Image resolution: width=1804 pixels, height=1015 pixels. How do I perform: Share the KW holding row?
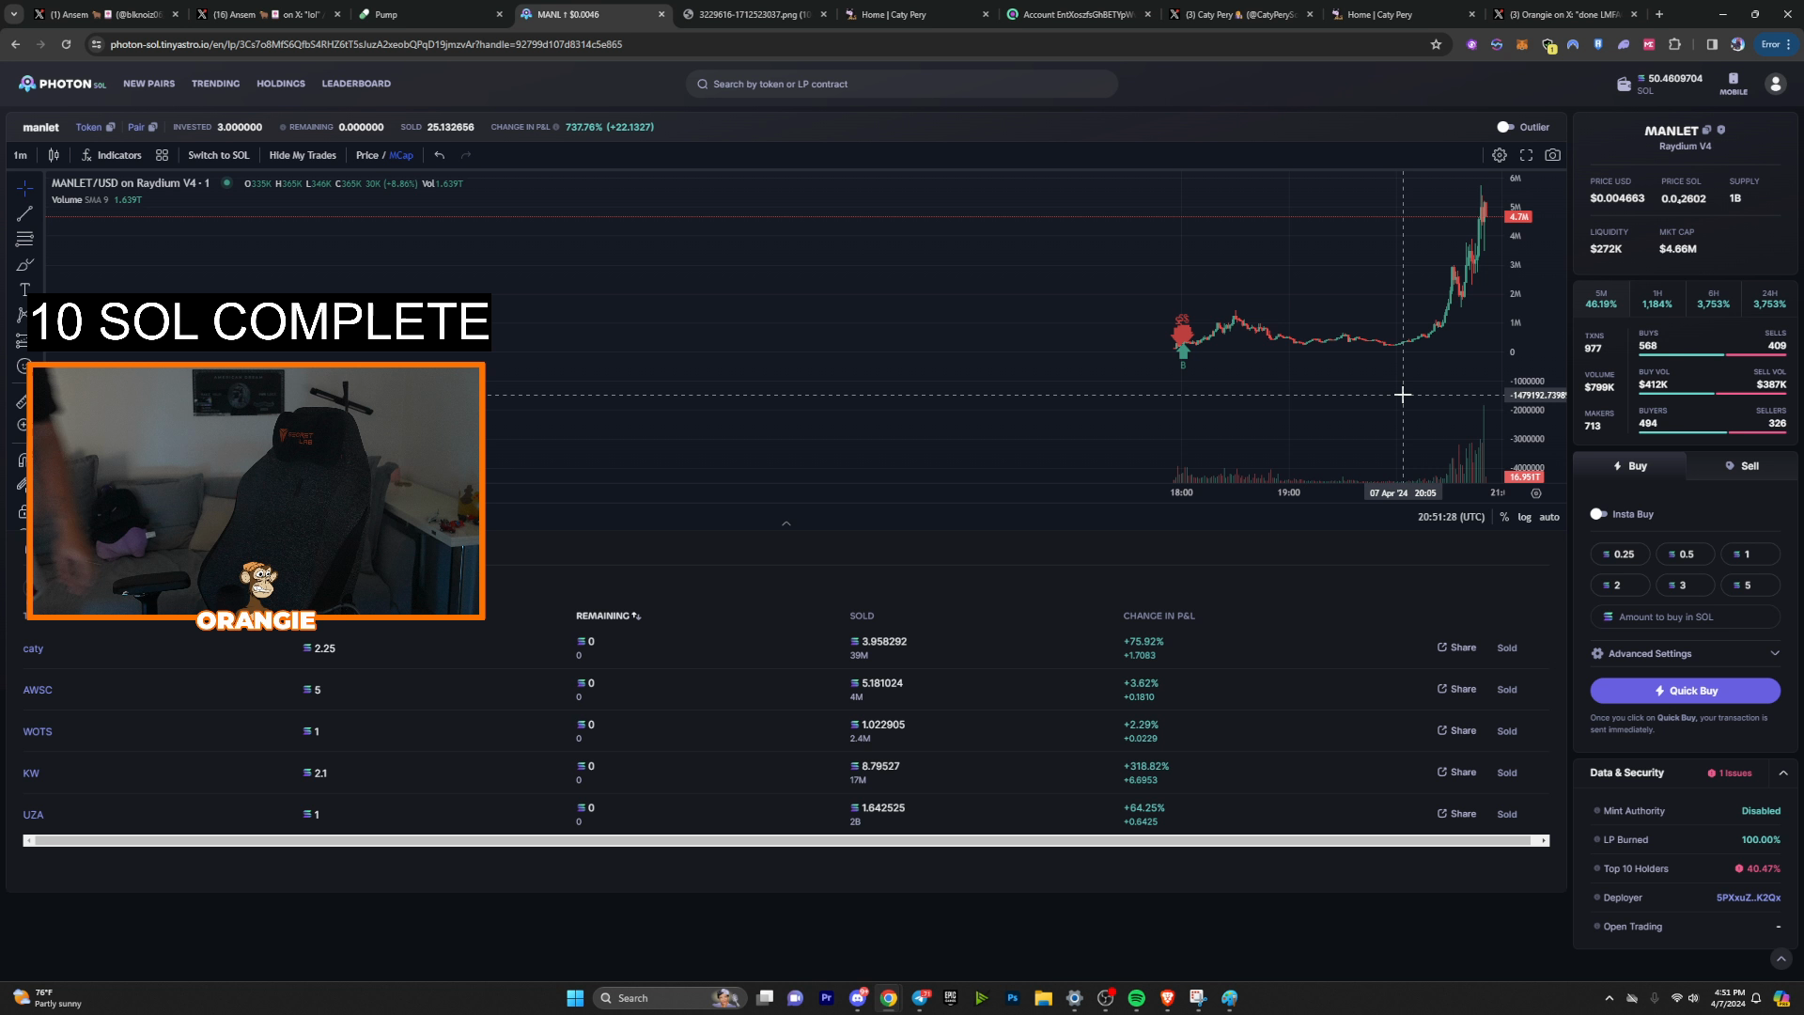pos(1456,773)
